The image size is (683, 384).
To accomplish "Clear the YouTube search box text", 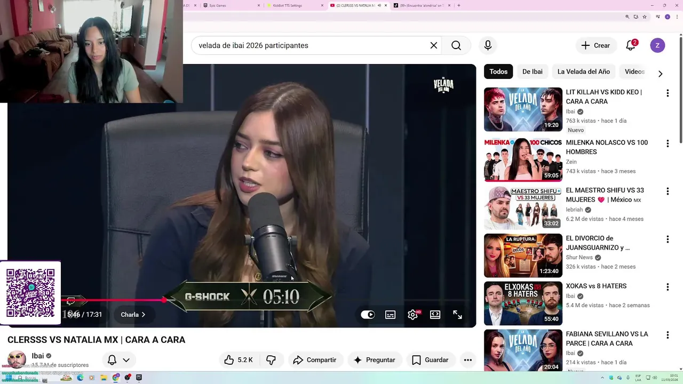I will (434, 45).
